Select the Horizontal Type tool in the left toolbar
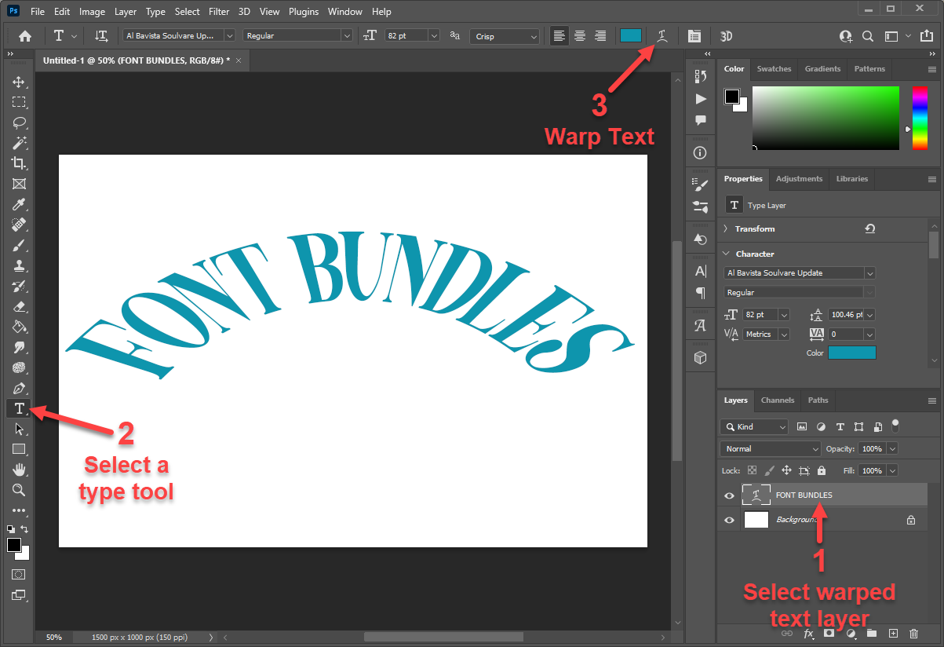 (19, 408)
